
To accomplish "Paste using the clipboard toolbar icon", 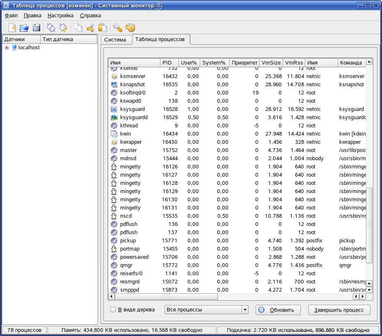I will 103,28.
